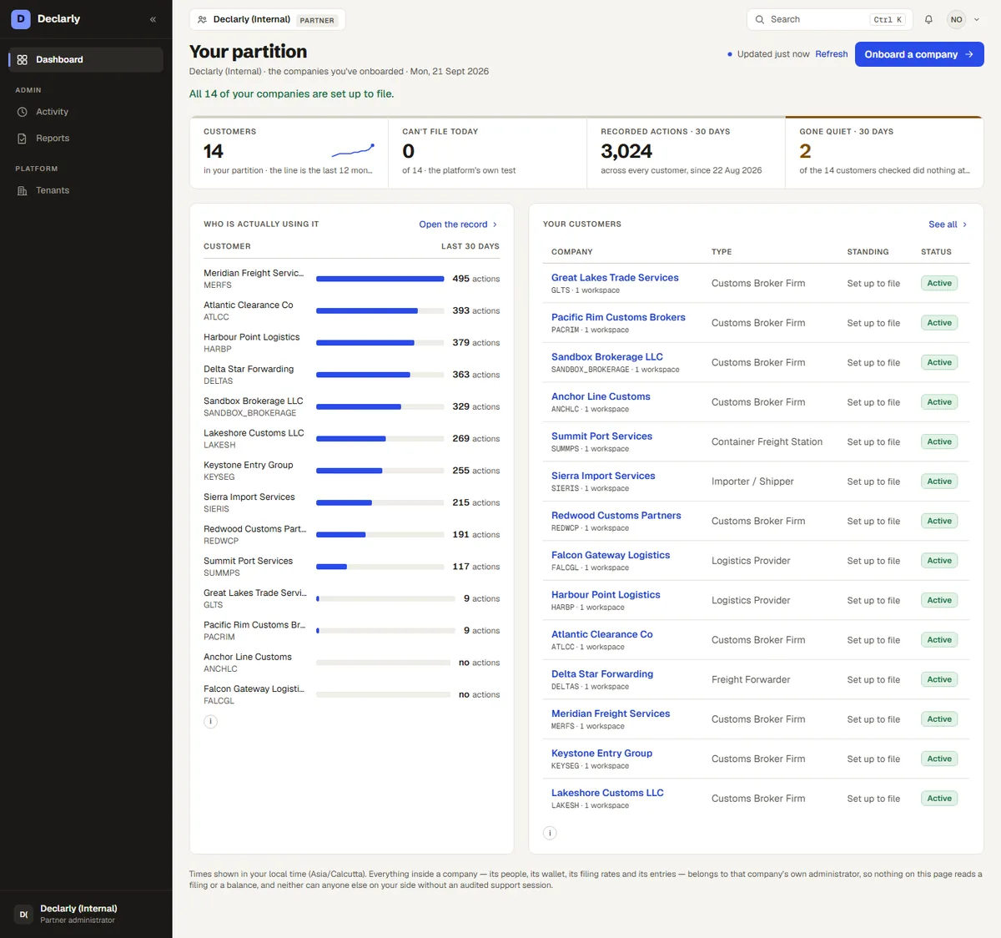Click Falcon Gateway Logisti… usage row
The width and height of the screenshot is (1001, 938).
pyautogui.click(x=352, y=694)
